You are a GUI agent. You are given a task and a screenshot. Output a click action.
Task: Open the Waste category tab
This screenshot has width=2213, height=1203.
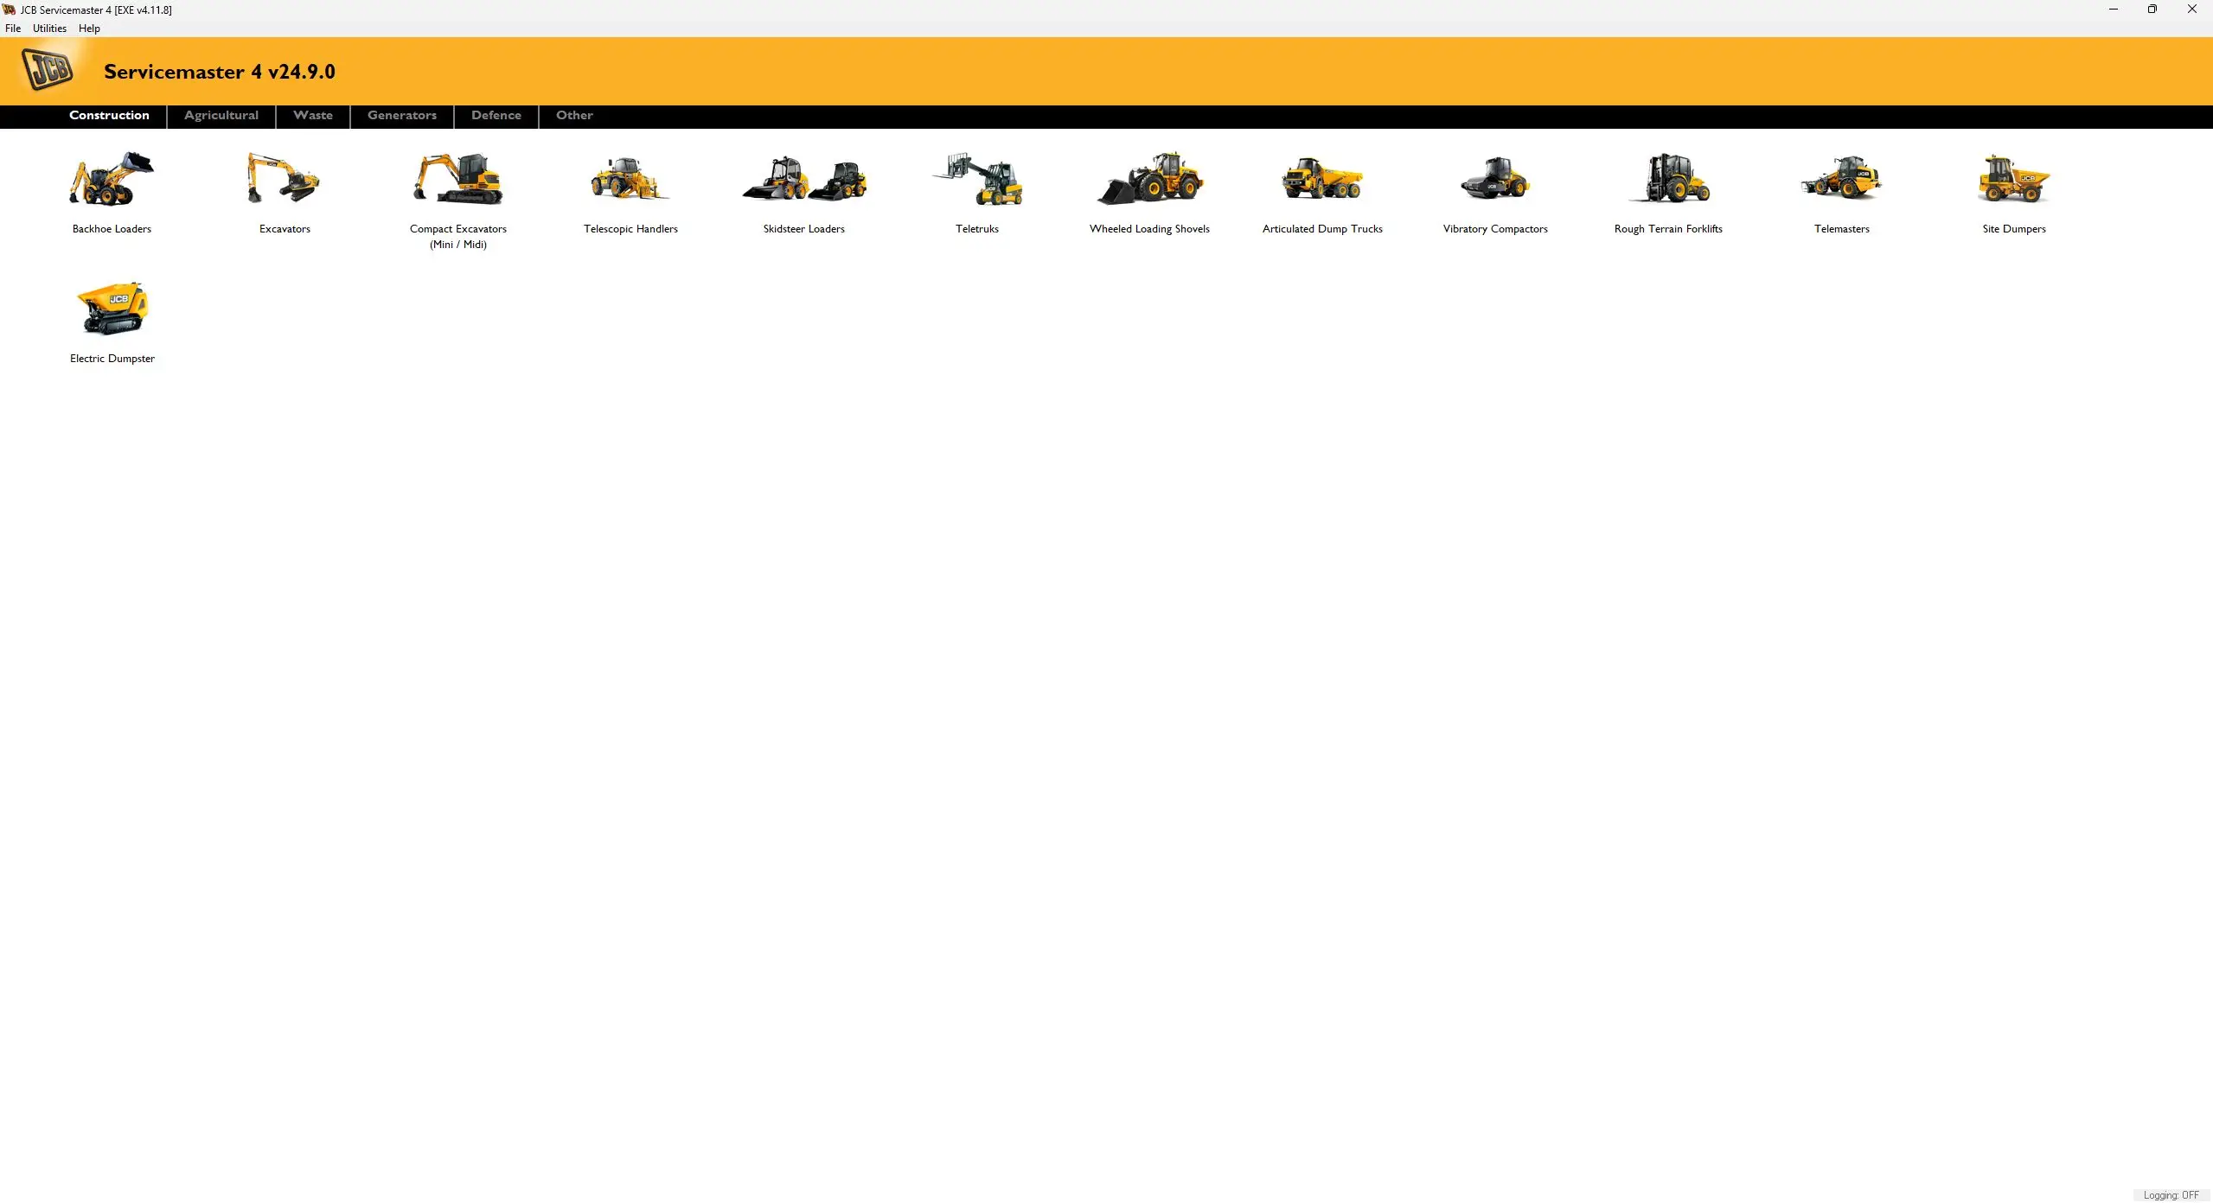point(313,114)
